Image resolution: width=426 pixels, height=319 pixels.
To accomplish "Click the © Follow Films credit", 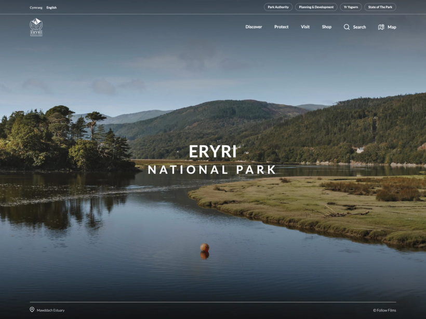I will [384, 310].
